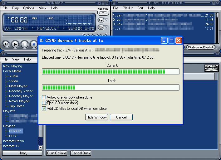This screenshot has height=160, width=221.
Task: Select the Audio library view
Action: tap(13, 76)
